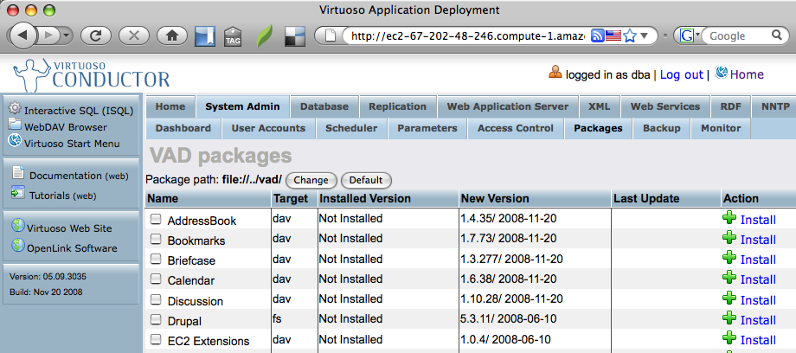Reload the page with the refresh icon
This screenshot has width=796, height=353.
pos(96,35)
